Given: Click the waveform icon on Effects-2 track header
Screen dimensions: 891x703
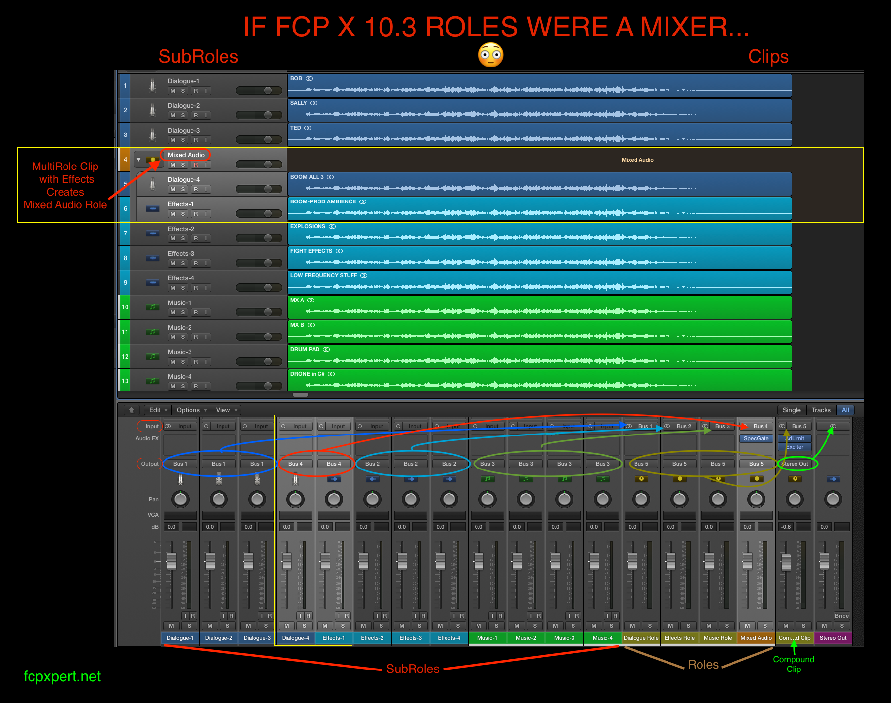Looking at the screenshot, I should coord(153,234).
